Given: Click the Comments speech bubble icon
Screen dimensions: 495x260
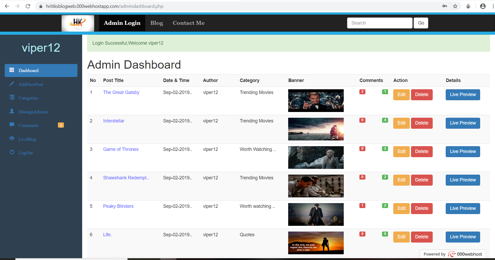Looking at the screenshot, I should pyautogui.click(x=12, y=125).
